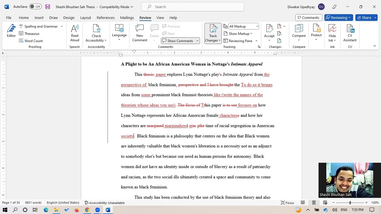This screenshot has height=214, width=381.
Task: Collapse the ribbon with the chevron
Action: coord(374,46)
